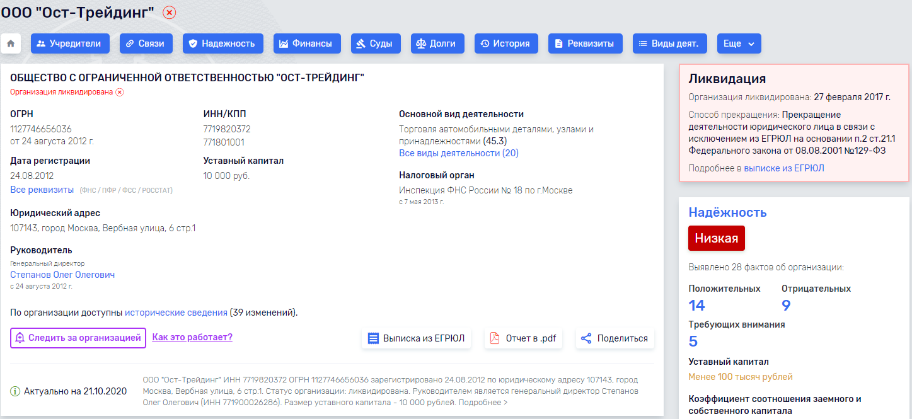Click 'Менее 100 тысяч рублей' text
This screenshot has height=419, width=912.
(x=741, y=377)
